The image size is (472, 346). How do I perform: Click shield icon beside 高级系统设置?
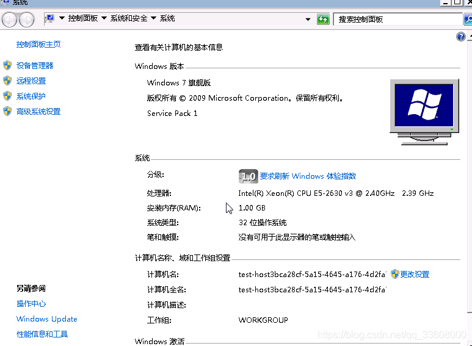click(x=7, y=111)
